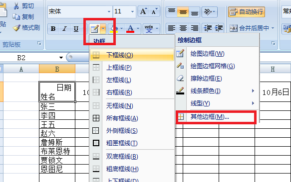Choose 外侧框线(S) outside borders
This screenshot has width=291, height=182.
click(x=132, y=131)
